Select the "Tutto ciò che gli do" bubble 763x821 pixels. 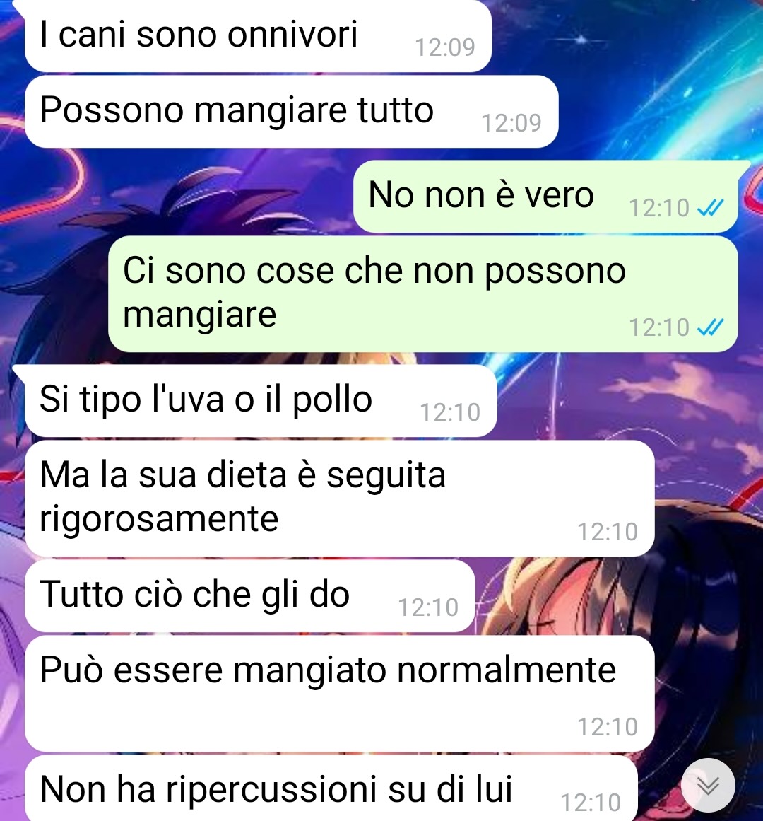[249, 595]
